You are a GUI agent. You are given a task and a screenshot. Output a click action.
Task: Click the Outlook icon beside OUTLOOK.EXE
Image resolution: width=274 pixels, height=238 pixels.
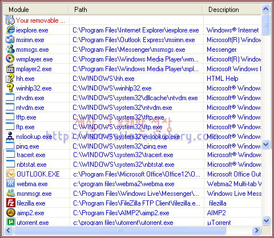[x=10, y=174]
